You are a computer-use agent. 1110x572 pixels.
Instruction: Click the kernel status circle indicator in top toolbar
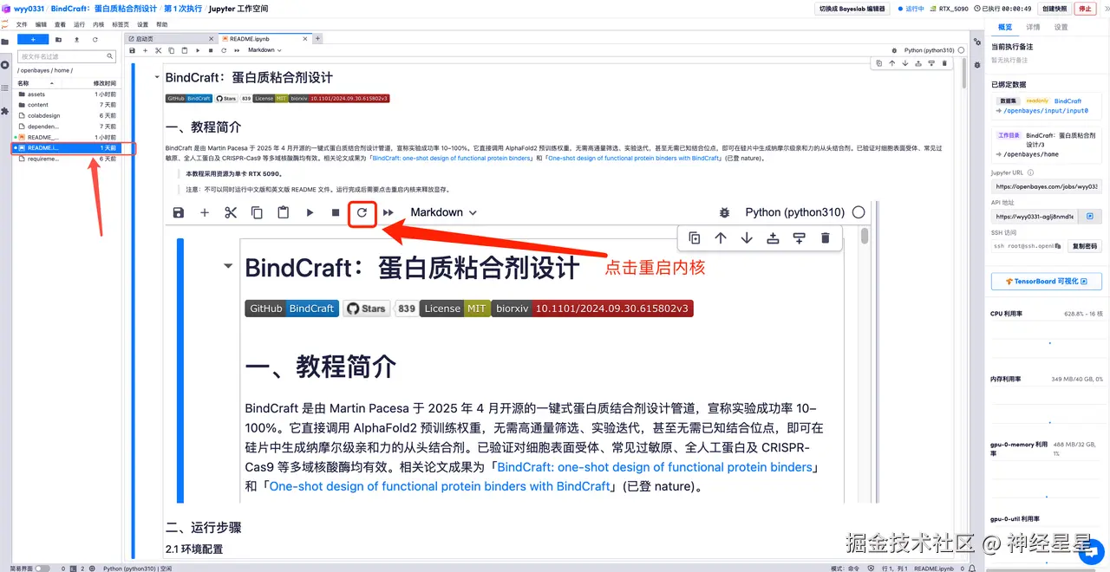click(x=961, y=50)
